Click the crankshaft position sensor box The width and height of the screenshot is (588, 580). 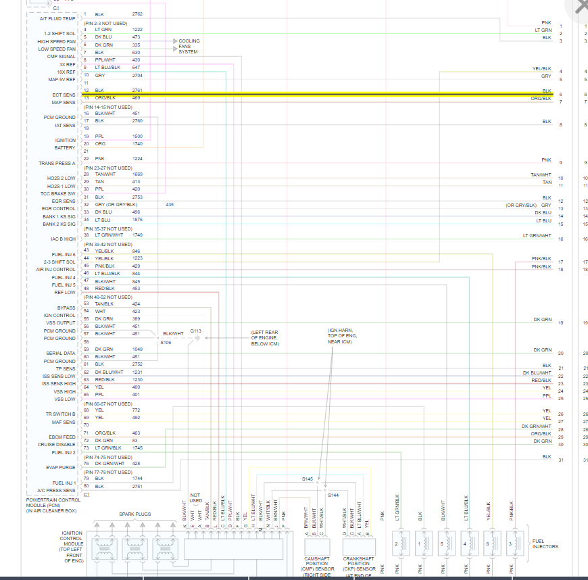click(x=359, y=547)
